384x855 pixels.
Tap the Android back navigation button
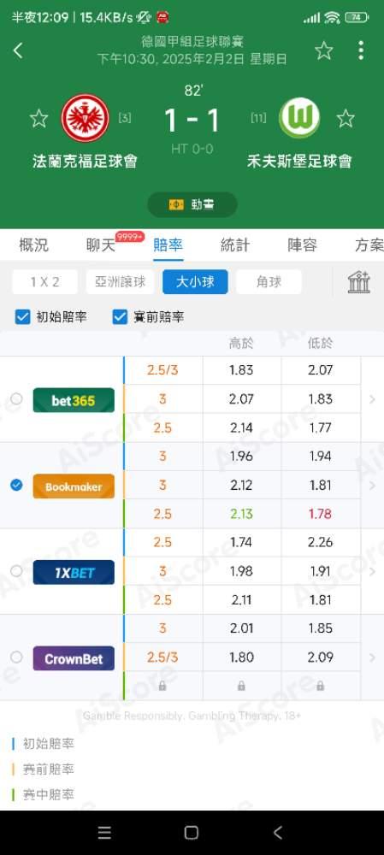278,832
